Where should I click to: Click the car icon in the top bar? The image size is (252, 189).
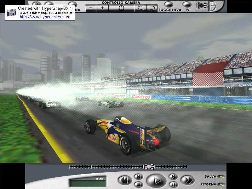(x=202, y=6)
